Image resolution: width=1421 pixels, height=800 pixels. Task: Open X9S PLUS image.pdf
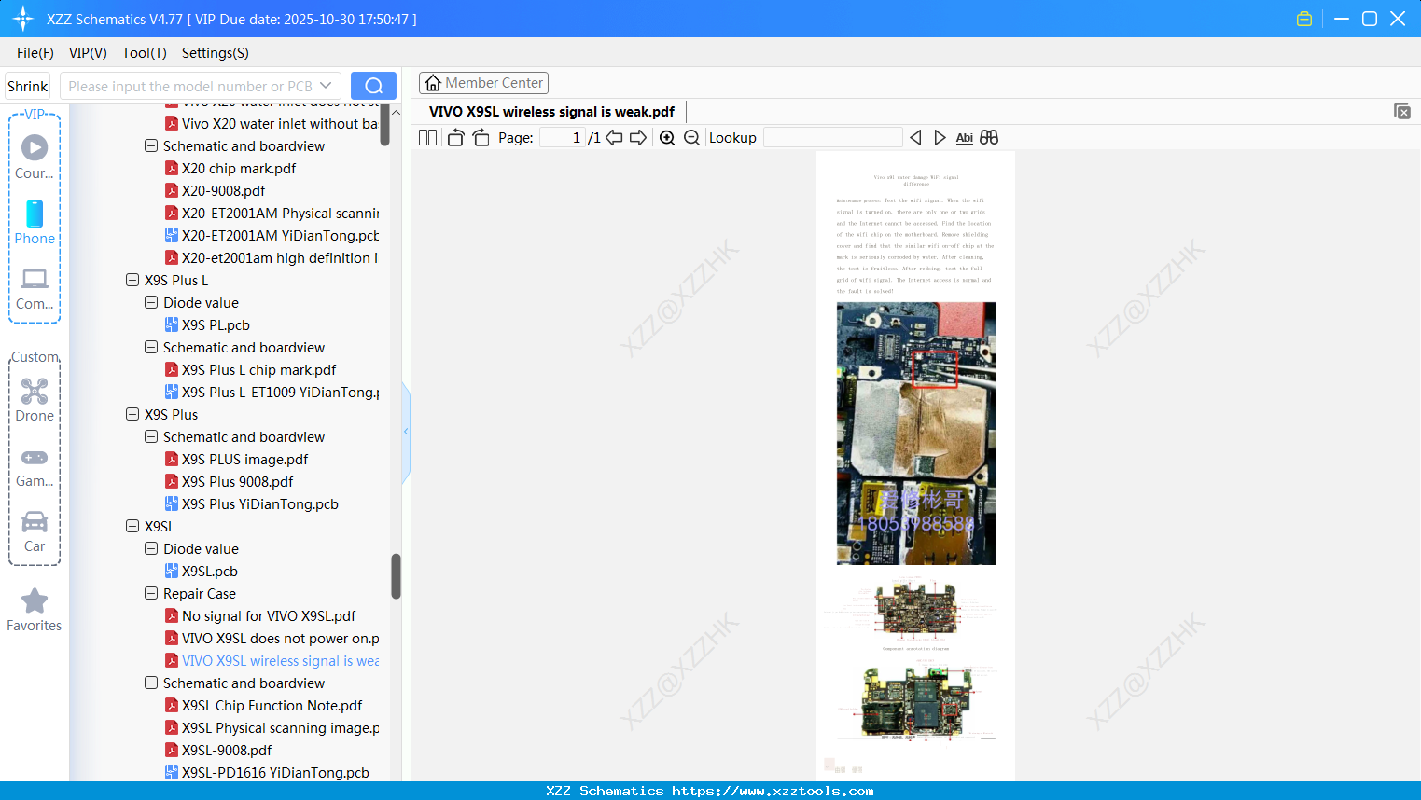pyautogui.click(x=244, y=460)
